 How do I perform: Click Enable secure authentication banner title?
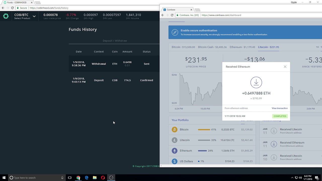click(x=199, y=30)
